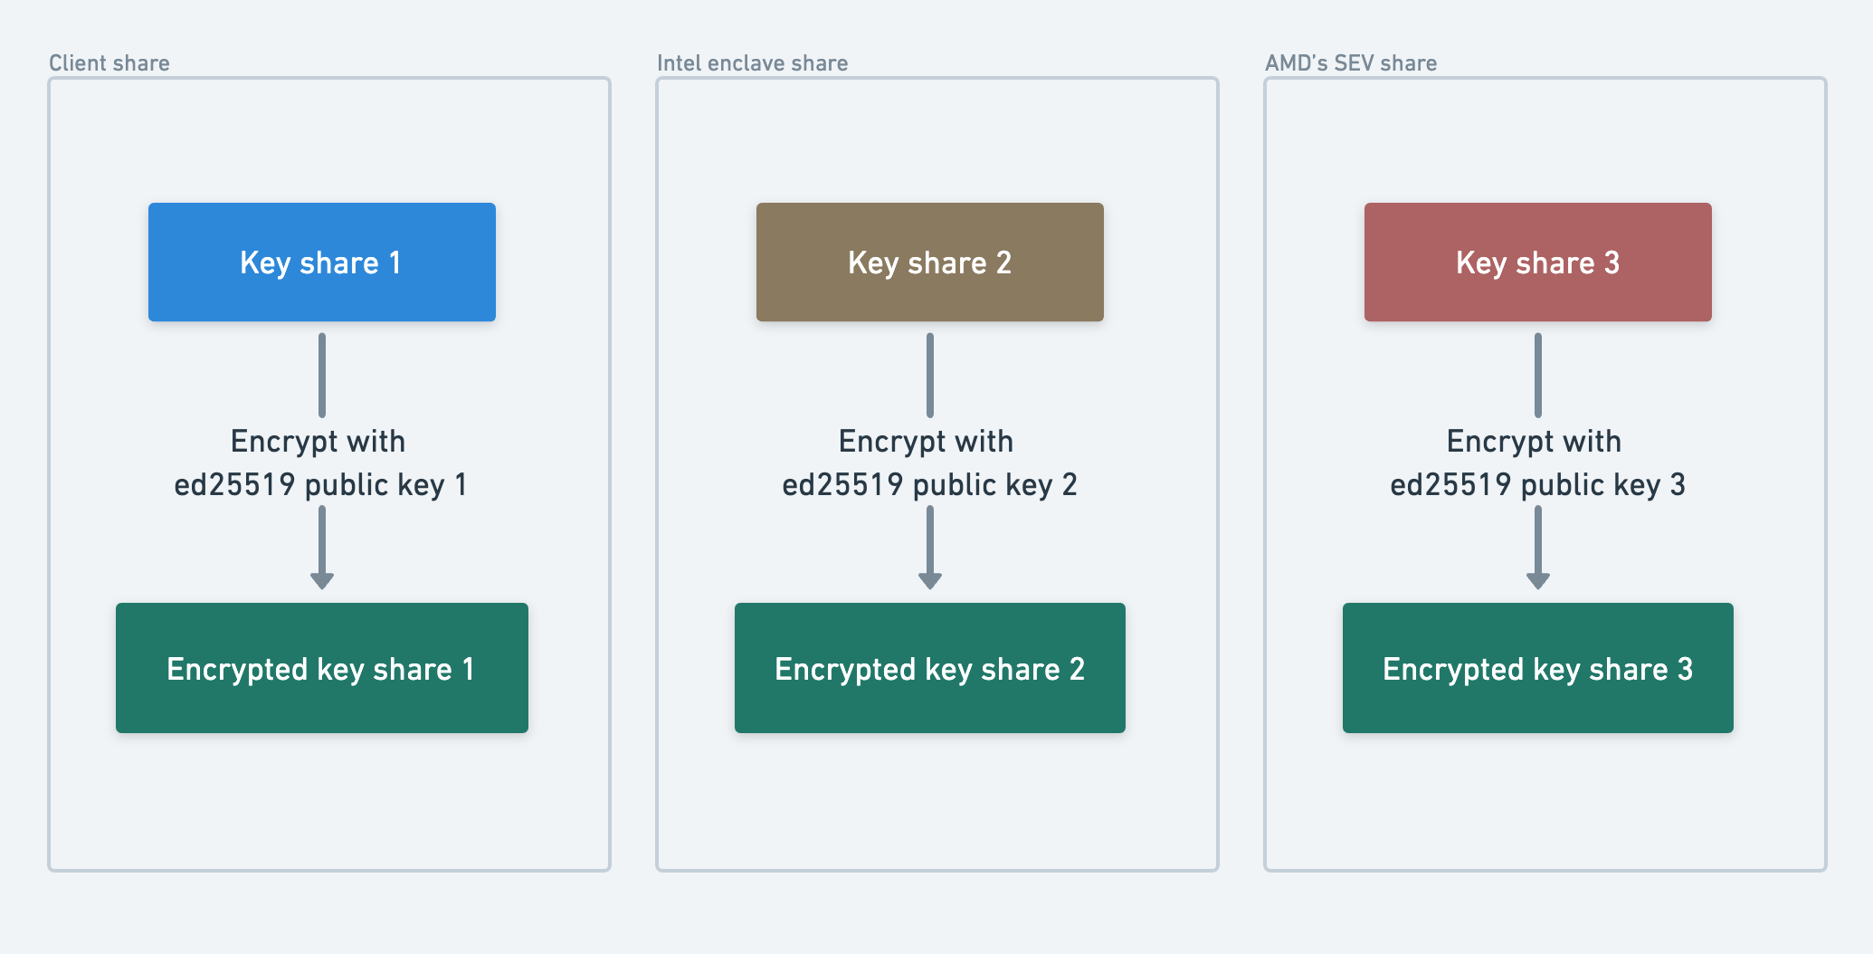Select the red Key share 3 box
The image size is (1873, 954).
(1537, 262)
